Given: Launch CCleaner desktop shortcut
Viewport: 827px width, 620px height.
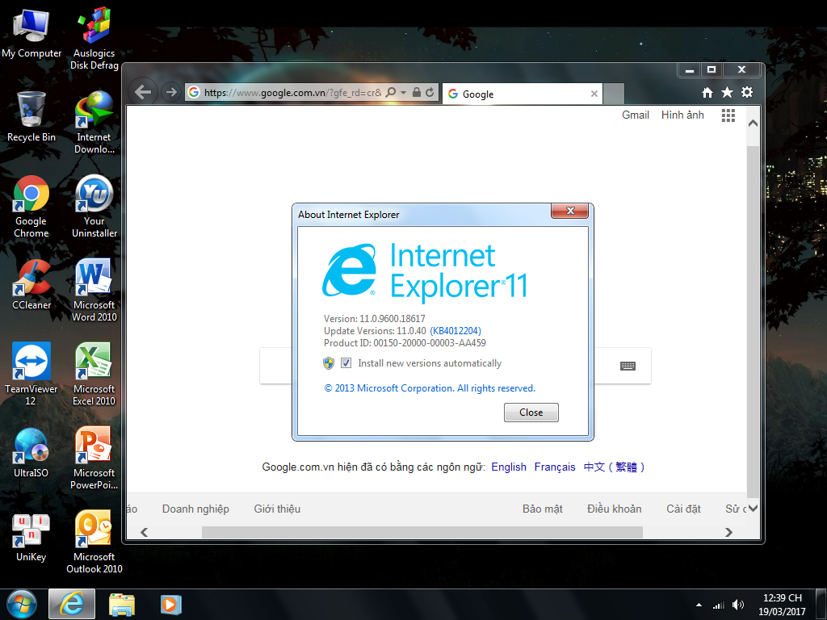Looking at the screenshot, I should pos(31,285).
